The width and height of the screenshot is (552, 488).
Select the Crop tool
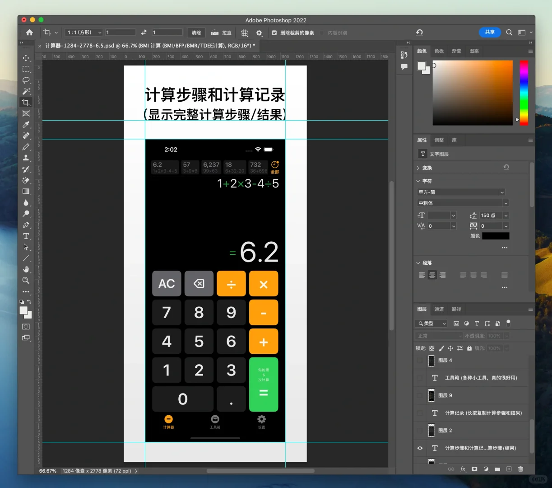click(x=26, y=102)
